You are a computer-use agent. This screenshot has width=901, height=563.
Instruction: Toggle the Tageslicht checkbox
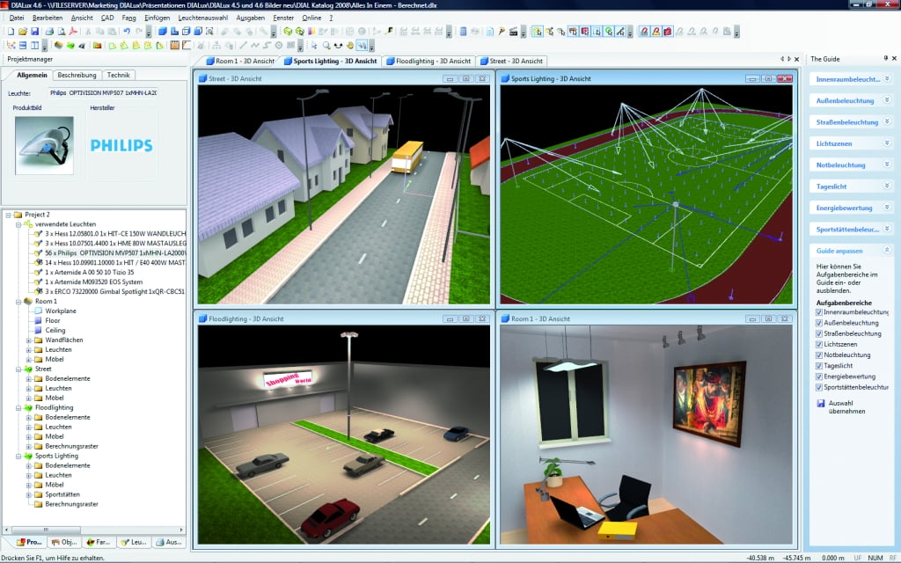[x=819, y=365]
